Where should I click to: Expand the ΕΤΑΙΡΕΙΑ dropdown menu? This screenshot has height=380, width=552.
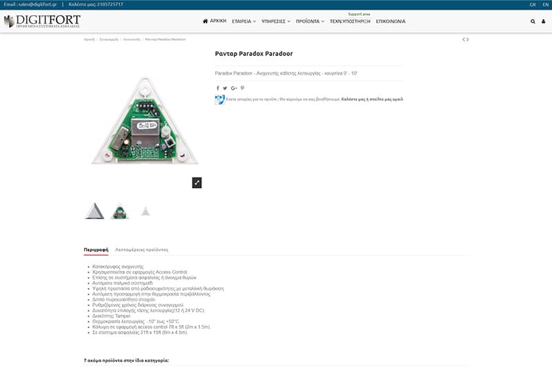[244, 21]
